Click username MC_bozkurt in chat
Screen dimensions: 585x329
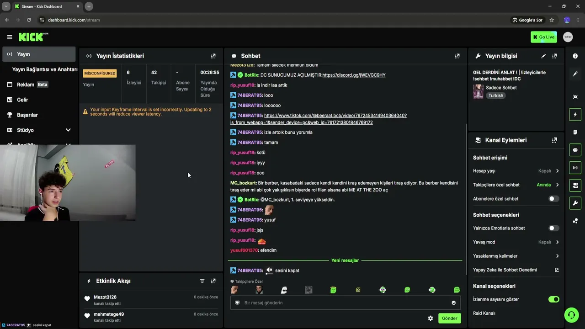243,183
